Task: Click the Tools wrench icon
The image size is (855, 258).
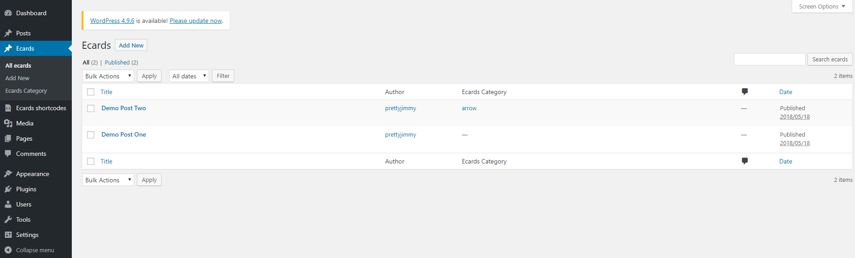Action: click(8, 219)
